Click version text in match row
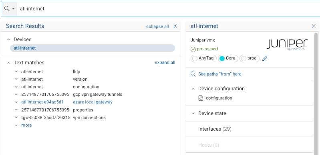This screenshot has width=320, height=155. tap(80, 79)
